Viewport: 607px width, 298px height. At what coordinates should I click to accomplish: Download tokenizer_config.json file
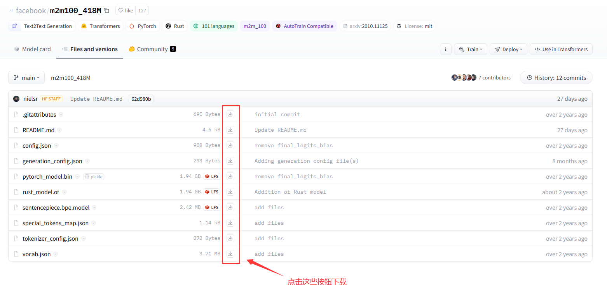click(230, 238)
